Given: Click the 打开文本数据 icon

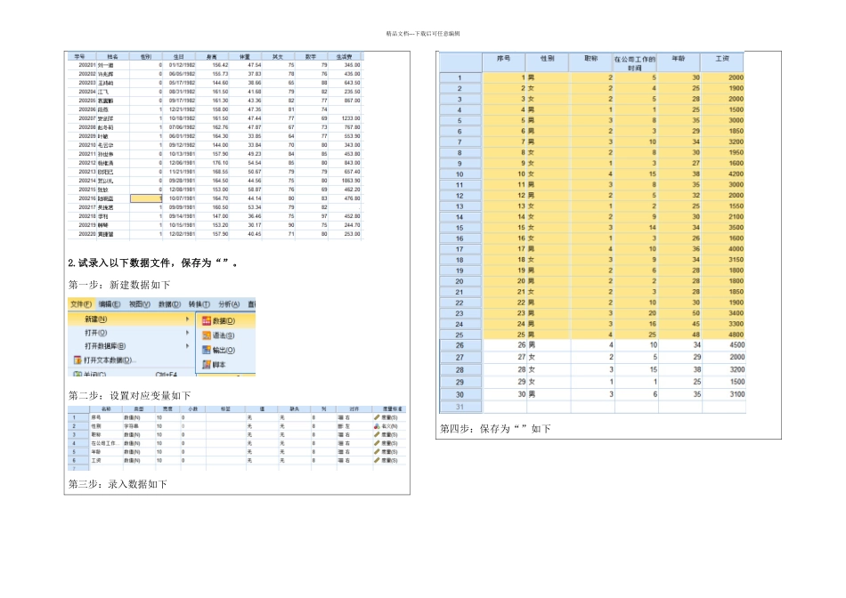Looking at the screenshot, I should click(x=77, y=360).
